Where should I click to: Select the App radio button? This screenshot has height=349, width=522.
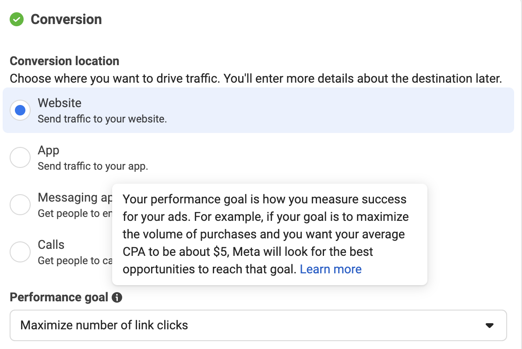pyautogui.click(x=20, y=157)
